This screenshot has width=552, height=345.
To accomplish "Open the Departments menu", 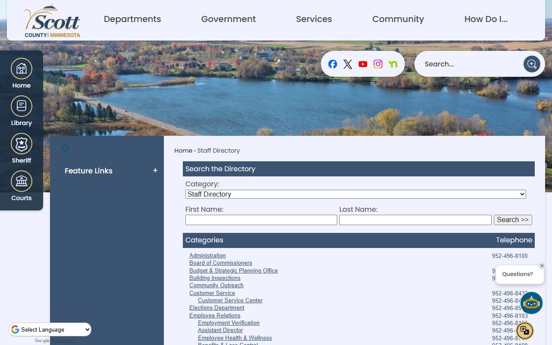I will click(x=132, y=19).
